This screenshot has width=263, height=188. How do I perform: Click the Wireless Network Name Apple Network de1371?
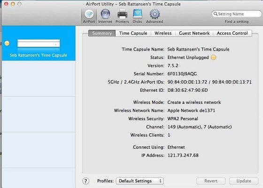191,110
